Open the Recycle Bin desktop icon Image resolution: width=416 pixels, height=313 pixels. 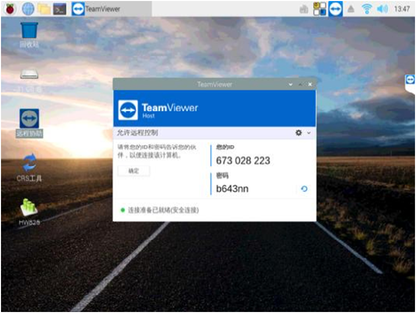click(x=29, y=33)
